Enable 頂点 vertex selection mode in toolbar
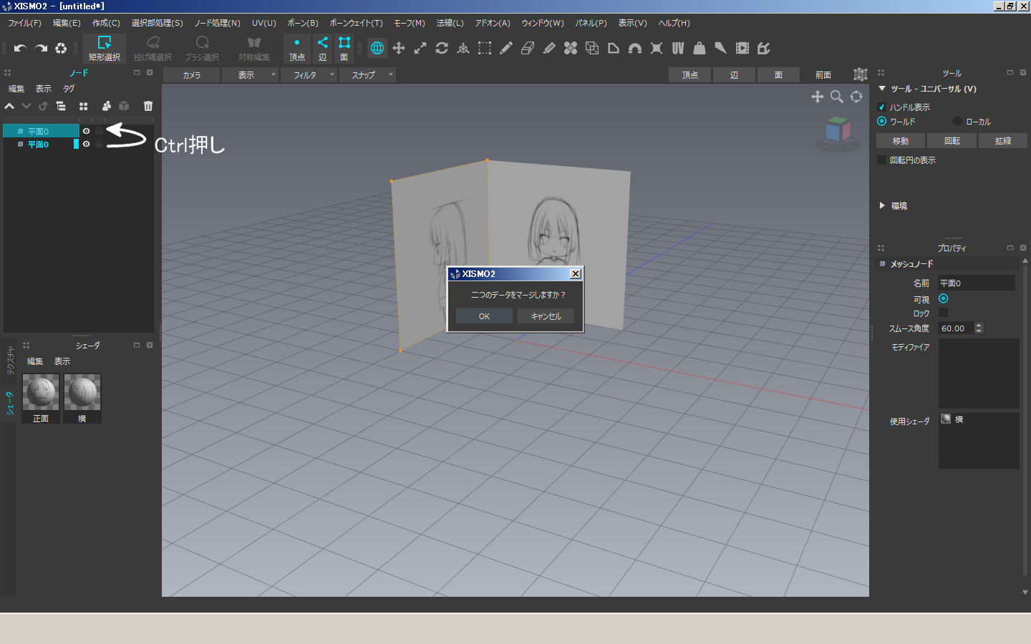1031x644 pixels. tap(297, 48)
